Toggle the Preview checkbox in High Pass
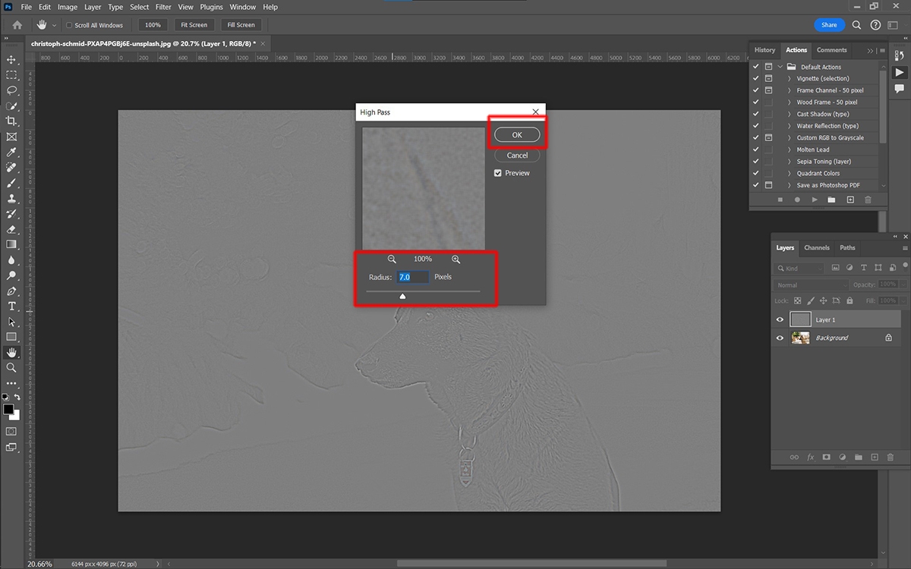This screenshot has height=569, width=911. [498, 173]
